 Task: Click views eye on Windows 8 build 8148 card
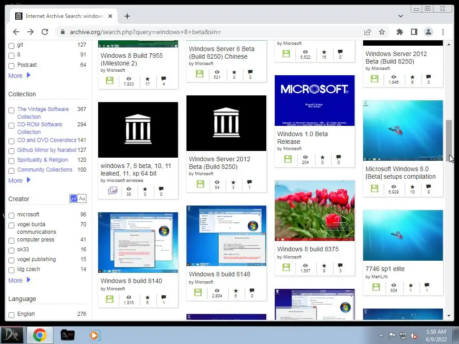pyautogui.click(x=217, y=290)
